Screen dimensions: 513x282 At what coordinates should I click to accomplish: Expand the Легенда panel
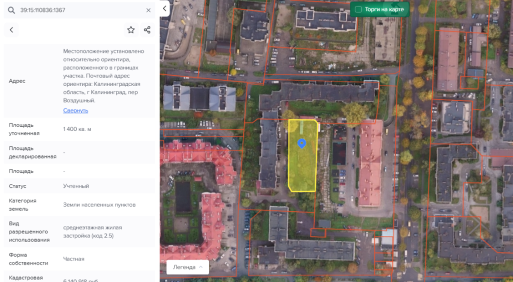(x=187, y=267)
